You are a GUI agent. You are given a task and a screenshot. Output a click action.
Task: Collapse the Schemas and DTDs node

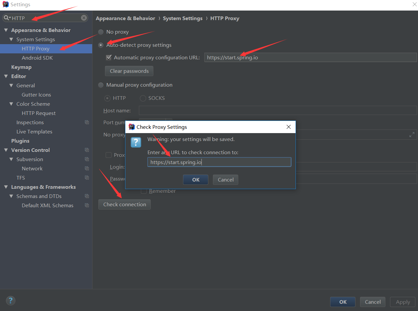pos(11,196)
